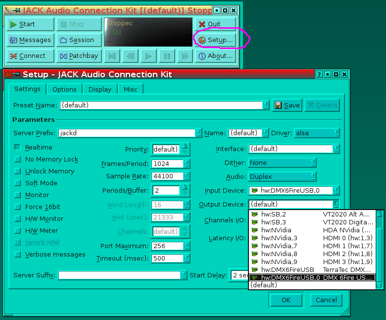Image resolution: width=386 pixels, height=320 pixels.
Task: Collapse the Output Device dropdown arrow
Action: (336, 204)
